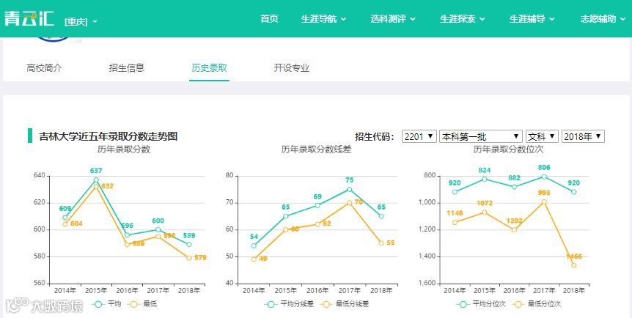This screenshot has height=318, width=632.
Task: Click the 55 lowest line-difference point for 2018年
Action: (381, 243)
